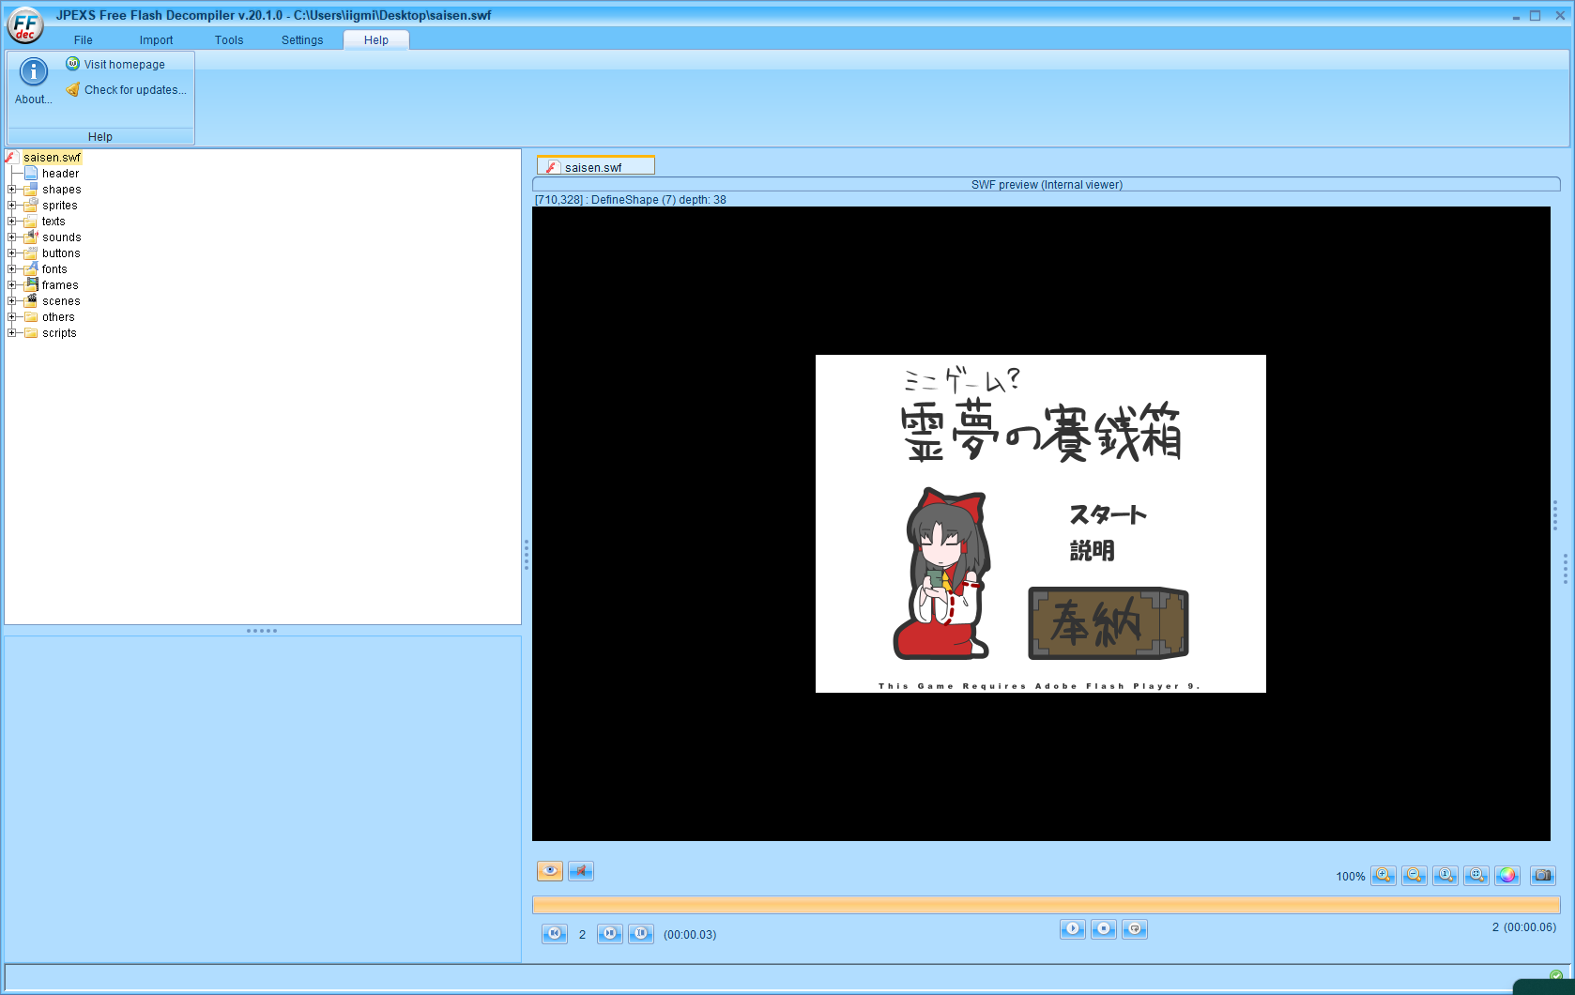Viewport: 1575px width, 995px height.
Task: Click the header document icon
Action: point(31,173)
